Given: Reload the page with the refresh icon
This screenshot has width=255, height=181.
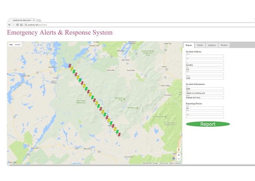Looking at the screenshot, I should pyautogui.click(x=17, y=25).
